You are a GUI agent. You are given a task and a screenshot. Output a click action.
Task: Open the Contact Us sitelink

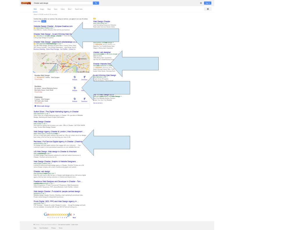tap(72, 49)
